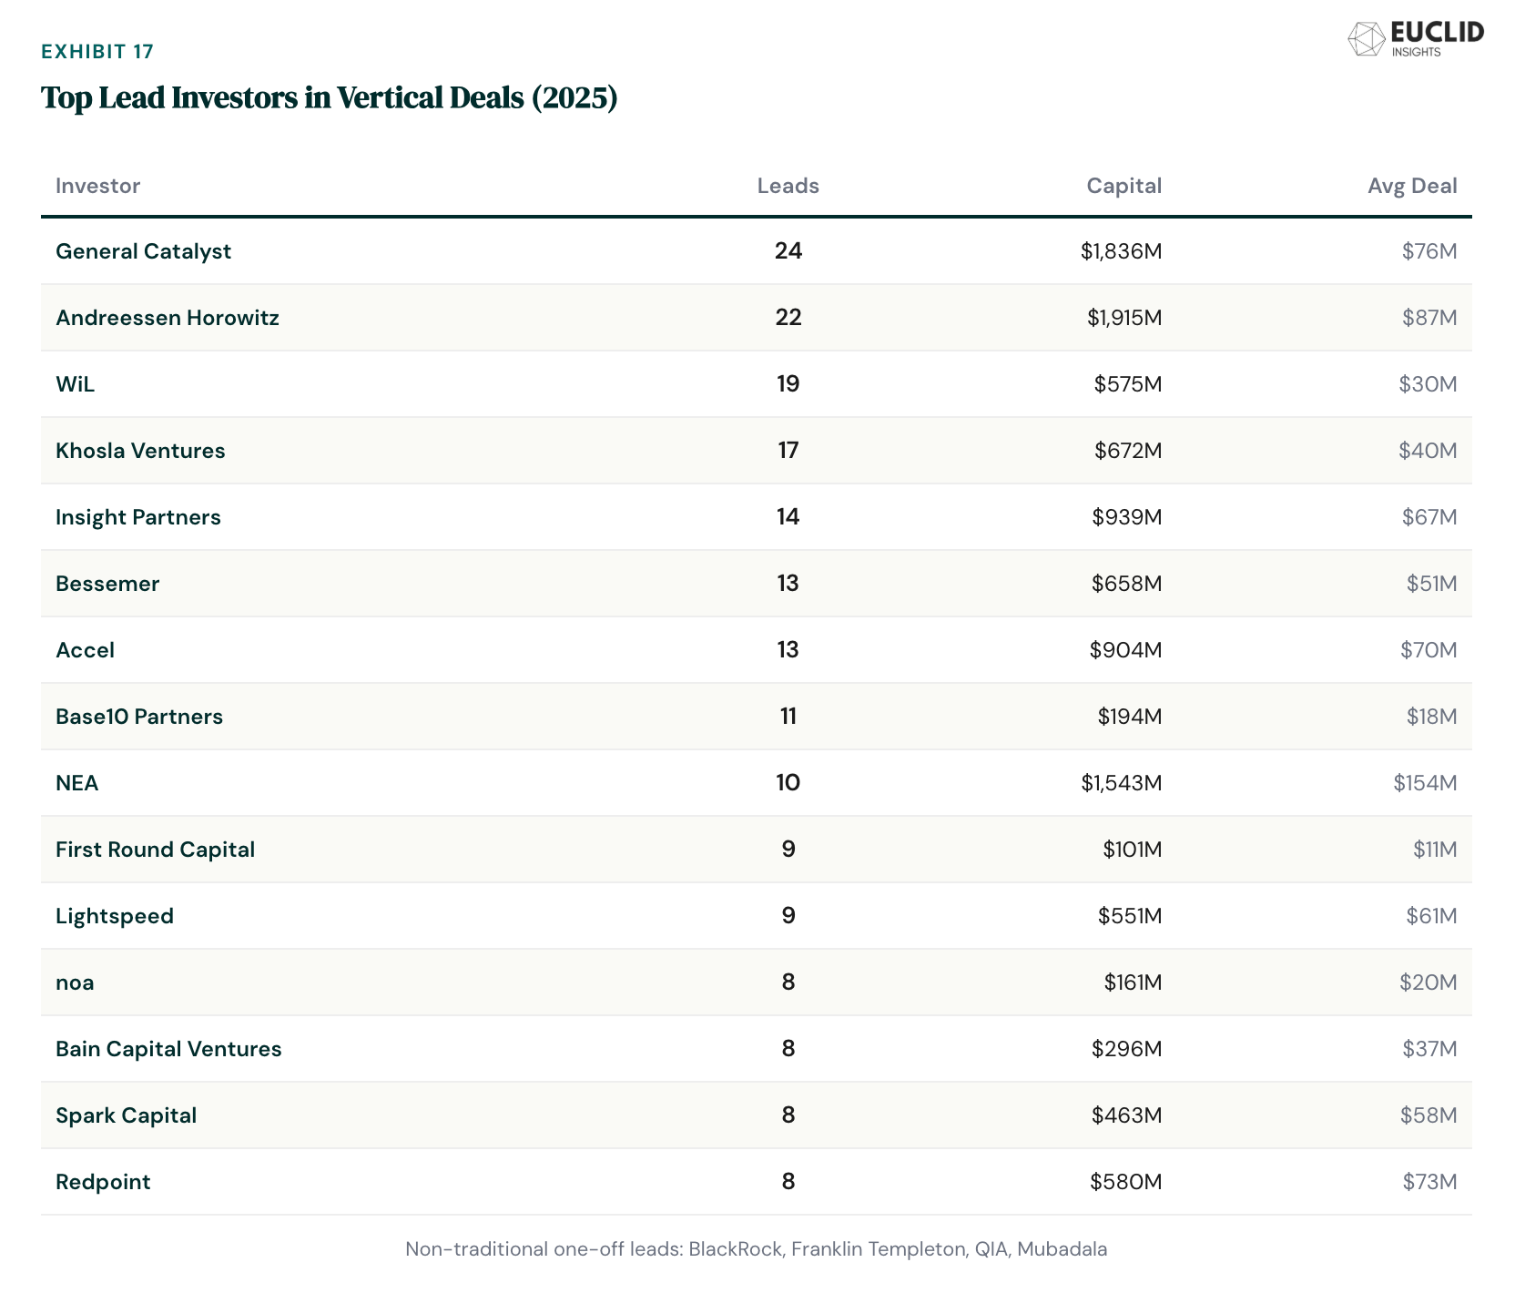Click the $658M capital cell
Viewport: 1515px width, 1293px height.
coord(1127,584)
